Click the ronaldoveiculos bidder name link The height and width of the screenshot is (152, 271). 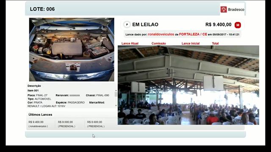point(161,34)
